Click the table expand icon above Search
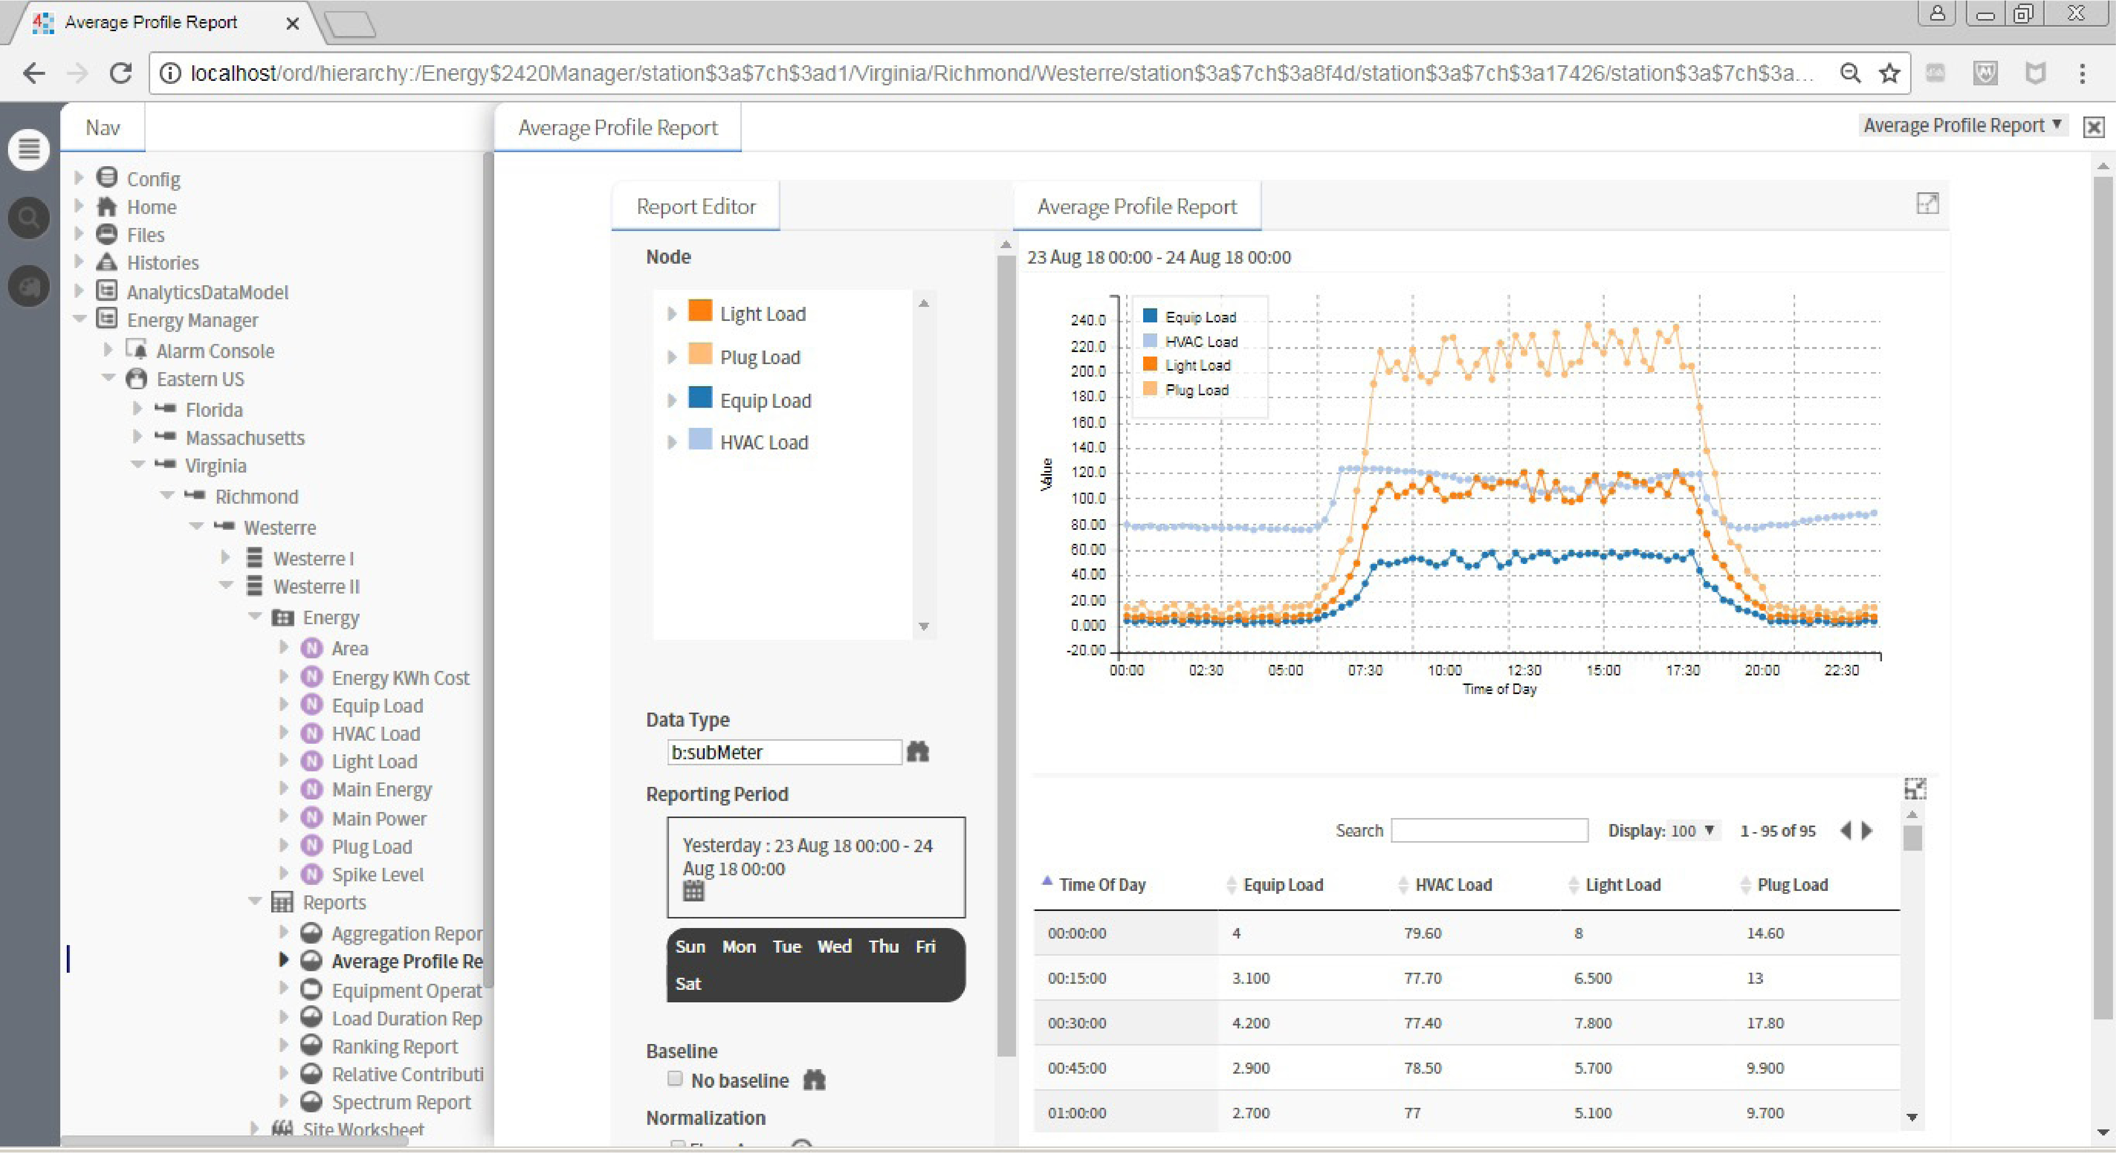 click(1915, 789)
